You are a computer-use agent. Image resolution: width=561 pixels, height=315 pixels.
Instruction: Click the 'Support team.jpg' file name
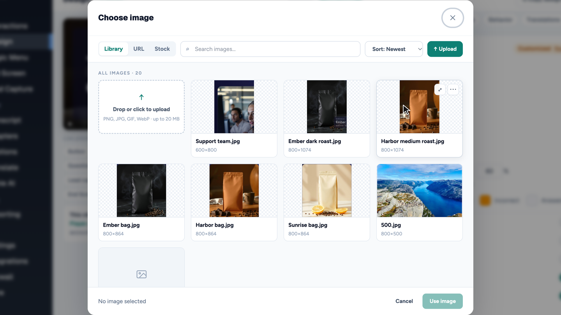point(218,141)
